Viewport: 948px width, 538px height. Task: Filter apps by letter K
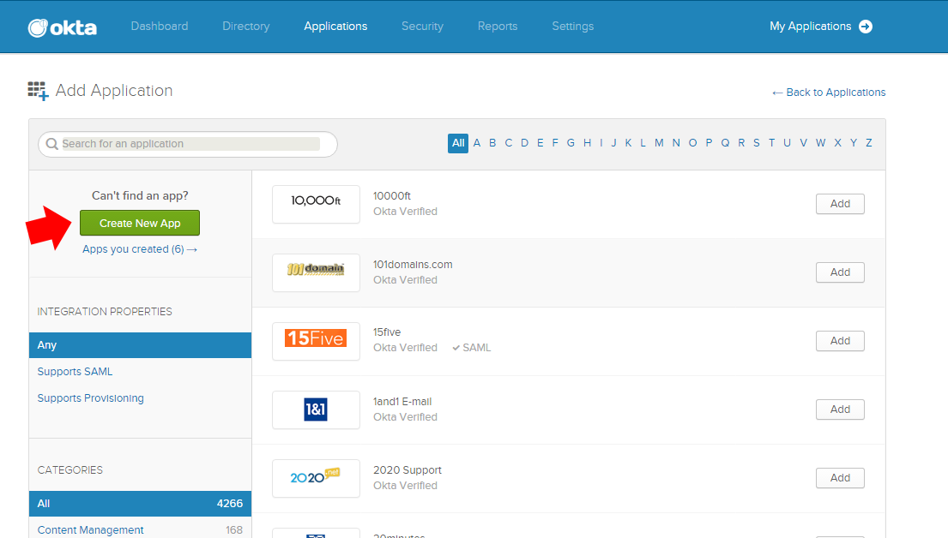628,143
